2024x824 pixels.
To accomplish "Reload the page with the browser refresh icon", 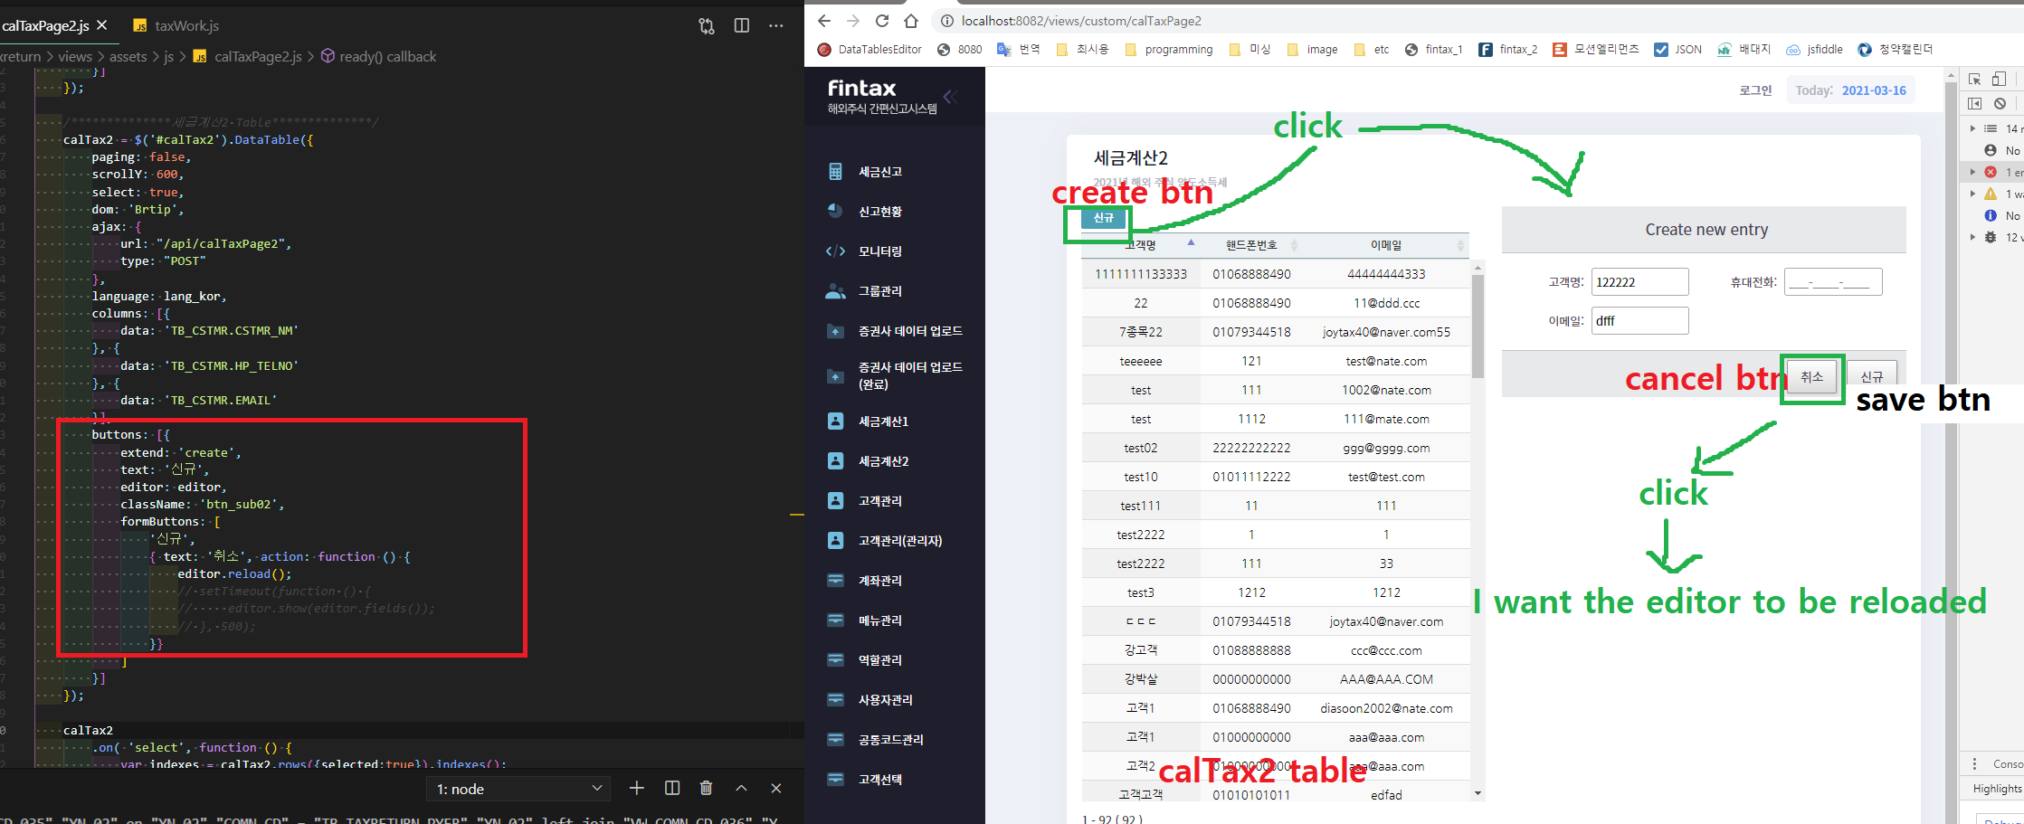I will pyautogui.click(x=881, y=20).
